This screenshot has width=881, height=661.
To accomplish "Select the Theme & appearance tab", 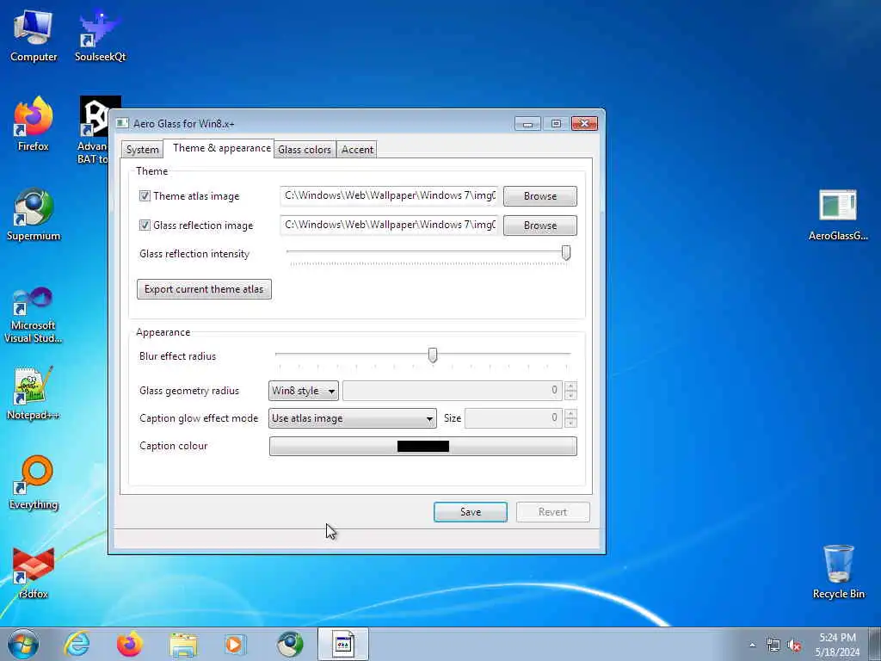I will 221,148.
